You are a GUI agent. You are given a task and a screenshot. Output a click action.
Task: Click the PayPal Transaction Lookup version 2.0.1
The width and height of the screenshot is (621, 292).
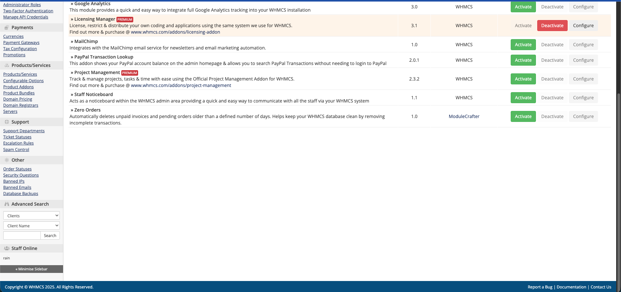[414, 60]
